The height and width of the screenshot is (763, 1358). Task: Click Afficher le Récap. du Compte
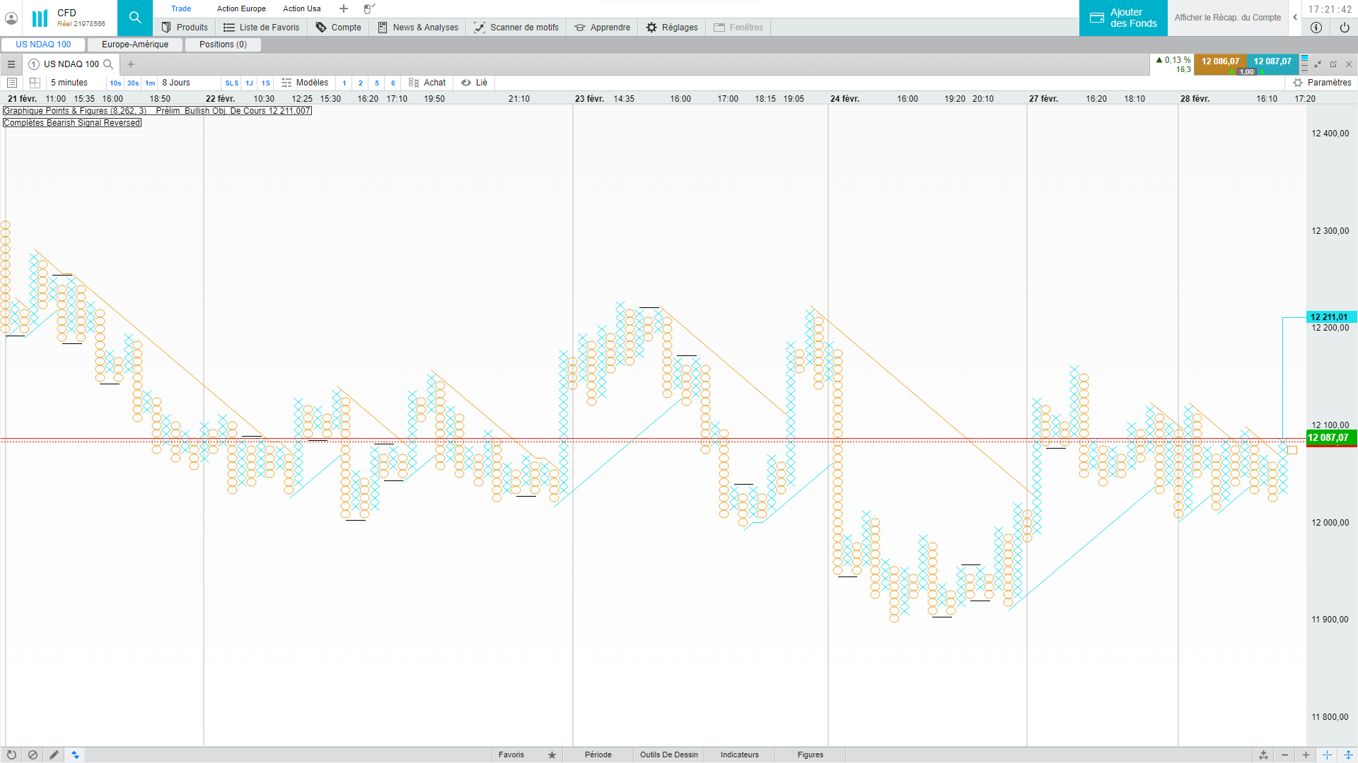click(x=1227, y=18)
